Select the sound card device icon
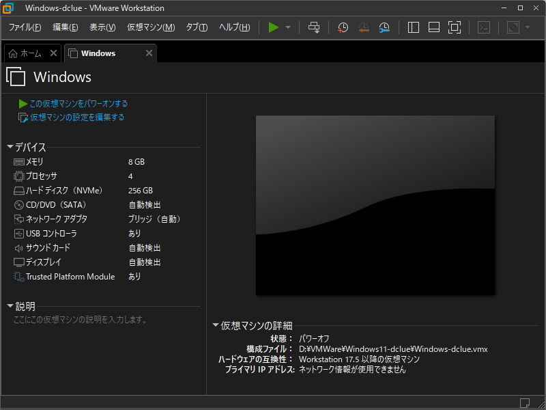Screen dimensions: 546x410 tap(17, 247)
